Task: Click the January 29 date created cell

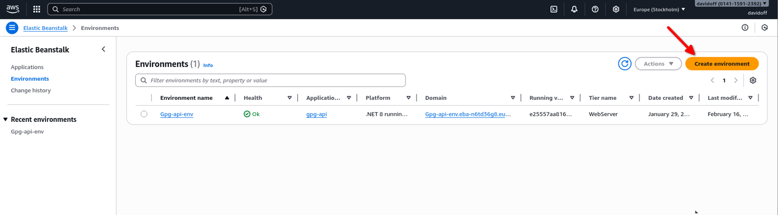Action: [669, 114]
